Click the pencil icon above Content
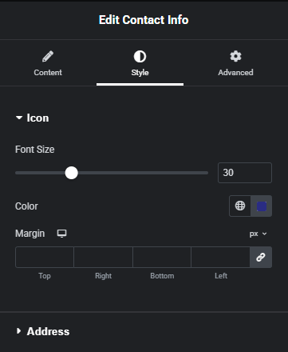Screen dimensions: 288x352 point(48,56)
